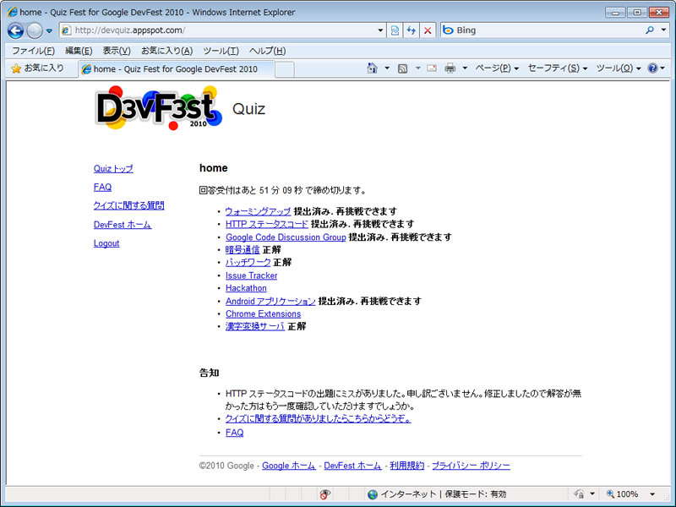The height and width of the screenshot is (507, 676).
Task: Open the Issue Tracker quiz link
Action: point(251,275)
